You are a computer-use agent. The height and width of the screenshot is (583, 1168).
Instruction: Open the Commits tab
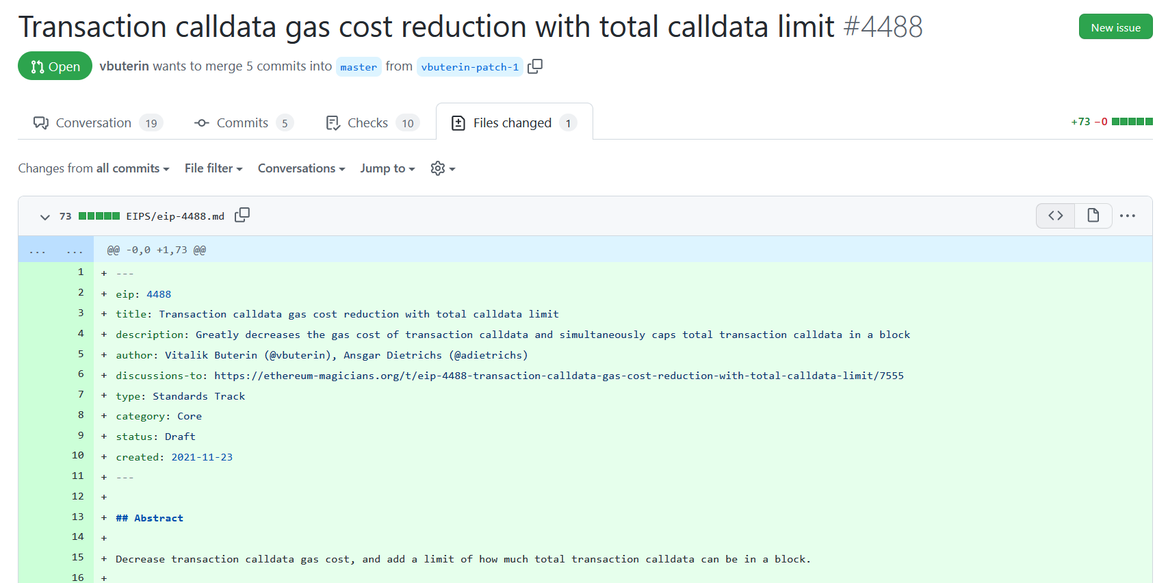(x=244, y=122)
